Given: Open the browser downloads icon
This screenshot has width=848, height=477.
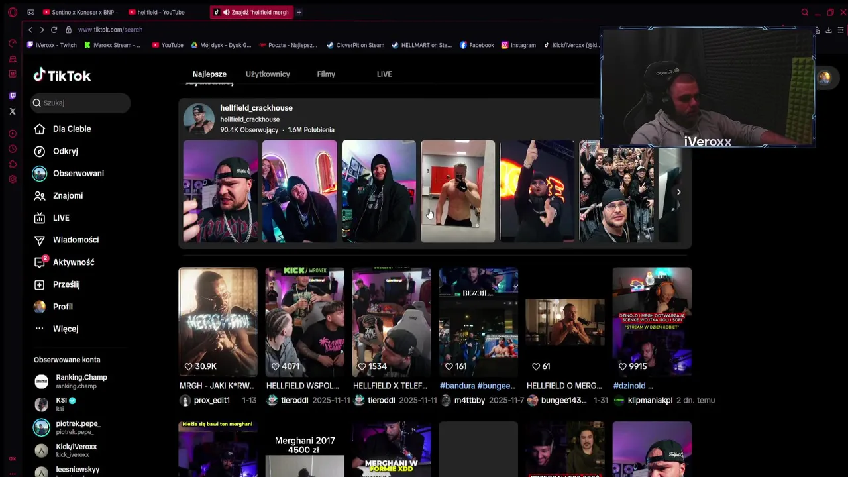Looking at the screenshot, I should 828,30.
